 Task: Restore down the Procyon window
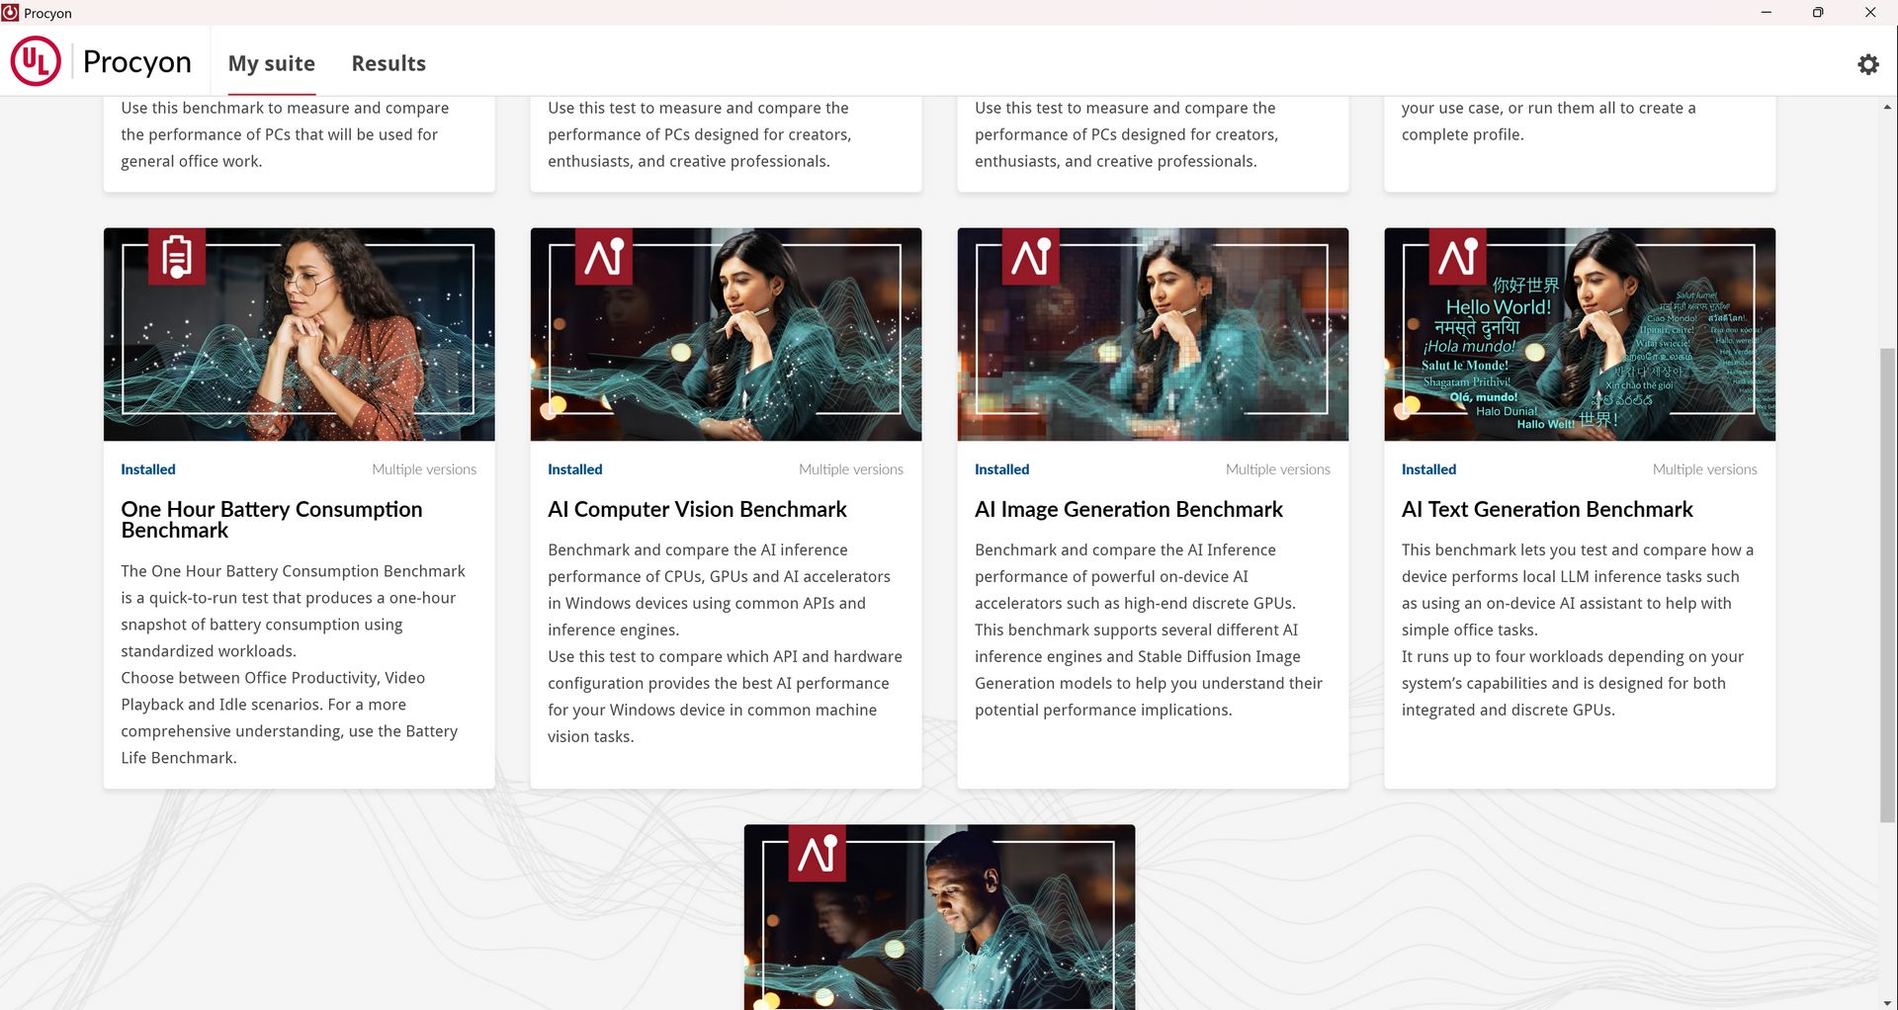[x=1818, y=12]
